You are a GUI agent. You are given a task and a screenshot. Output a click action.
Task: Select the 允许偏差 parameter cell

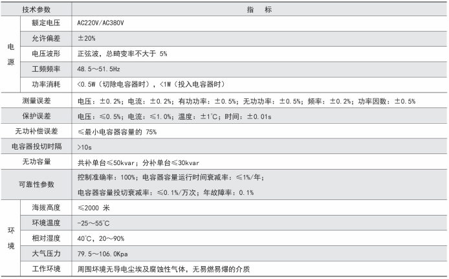46,38
